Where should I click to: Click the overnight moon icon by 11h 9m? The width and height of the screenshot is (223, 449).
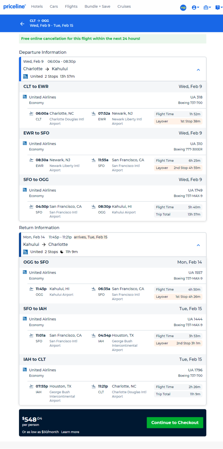(62, 252)
